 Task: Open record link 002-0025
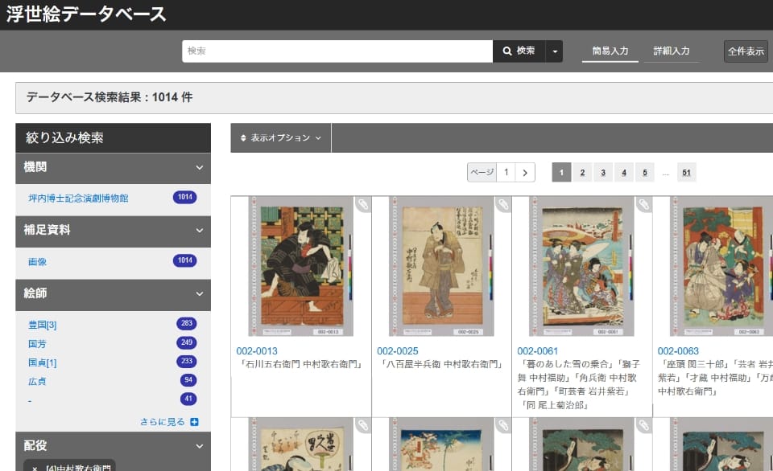397,351
